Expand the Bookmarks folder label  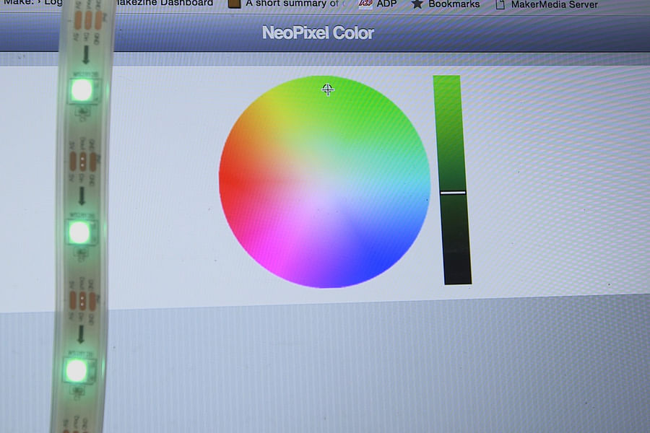[x=454, y=4]
